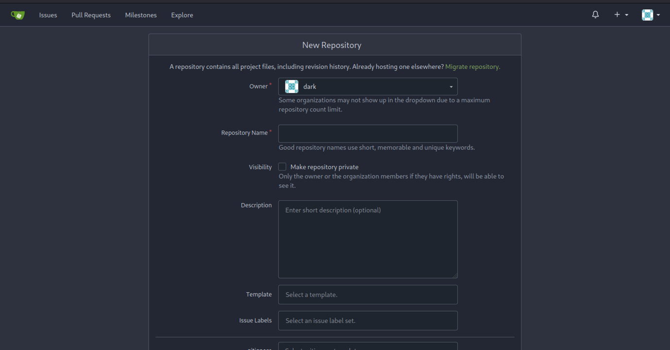Open the notifications bell
Viewport: 670px width, 350px height.
click(595, 15)
